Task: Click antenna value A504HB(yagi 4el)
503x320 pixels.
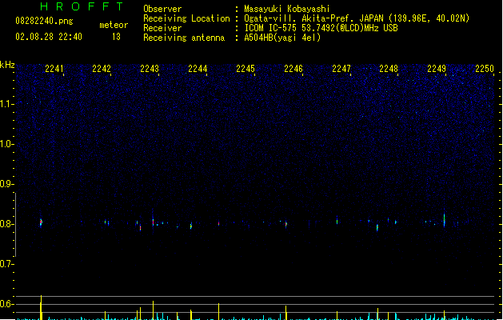Action: (282, 38)
